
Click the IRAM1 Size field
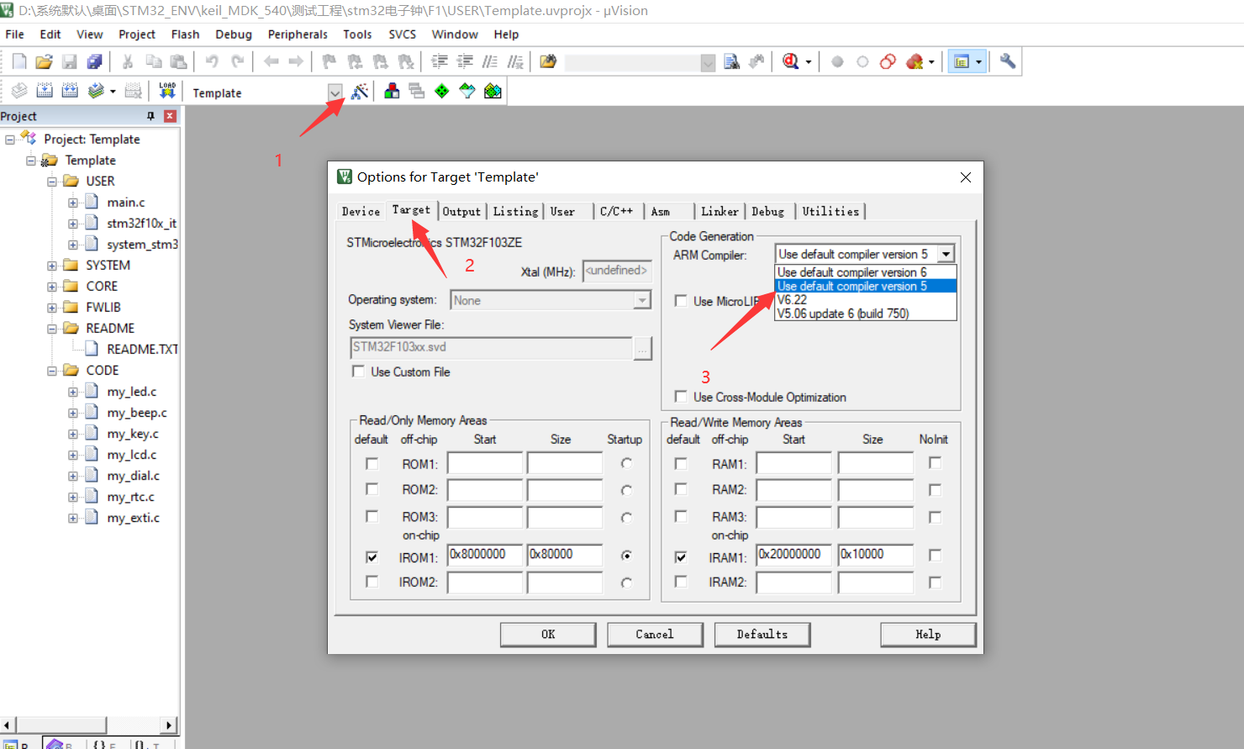point(876,555)
